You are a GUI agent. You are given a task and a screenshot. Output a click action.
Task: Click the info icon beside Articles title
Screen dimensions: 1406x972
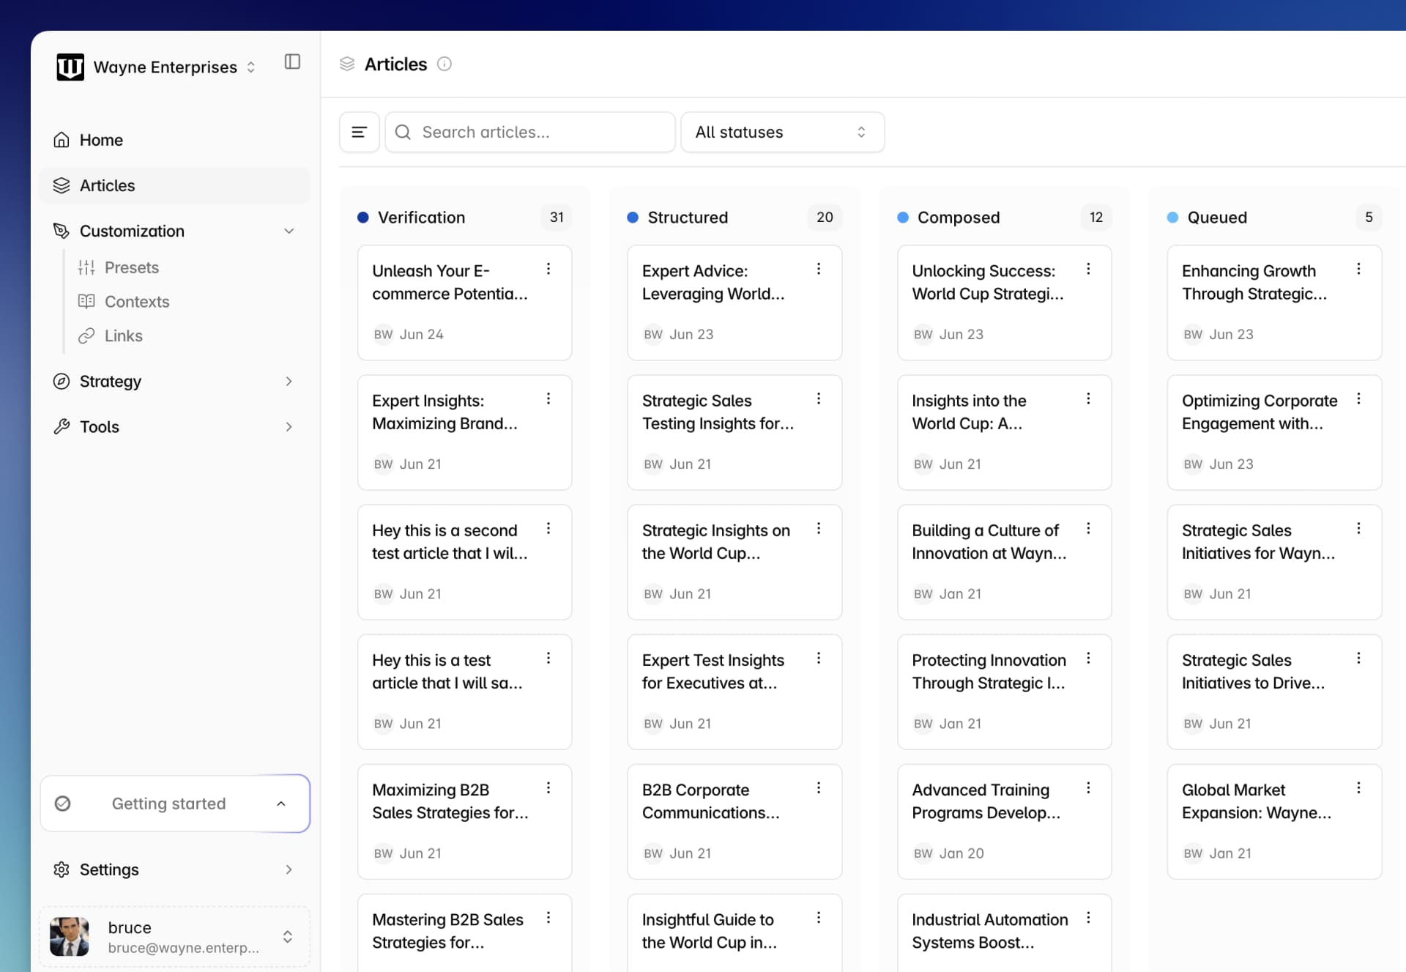(444, 64)
